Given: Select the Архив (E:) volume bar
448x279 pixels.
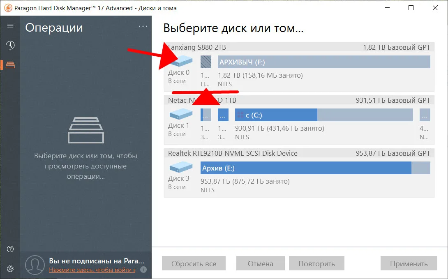Looking at the screenshot, I should coord(315,168).
